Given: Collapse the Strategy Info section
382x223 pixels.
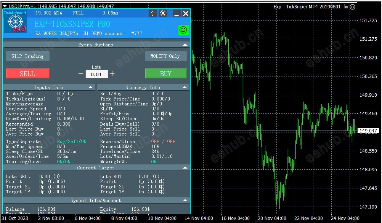Looking at the screenshot, I should tap(185, 87).
